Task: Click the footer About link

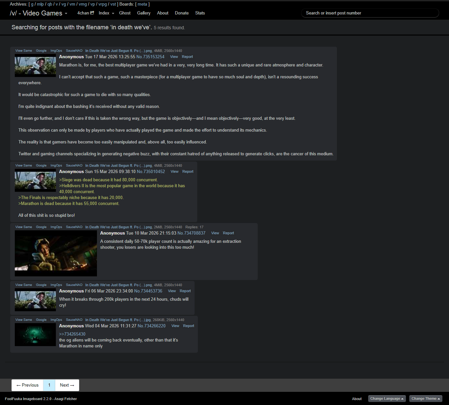Action: pos(357,399)
